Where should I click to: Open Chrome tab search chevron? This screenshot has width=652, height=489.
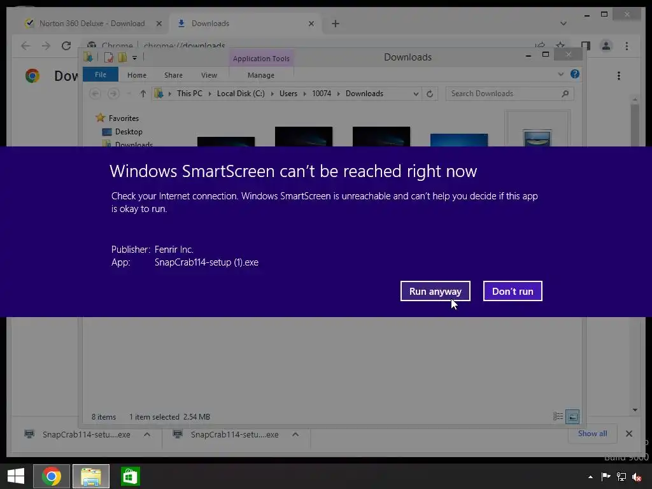coord(563,24)
